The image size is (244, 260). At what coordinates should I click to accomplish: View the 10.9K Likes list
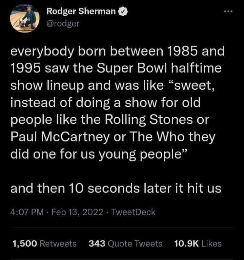point(197,243)
